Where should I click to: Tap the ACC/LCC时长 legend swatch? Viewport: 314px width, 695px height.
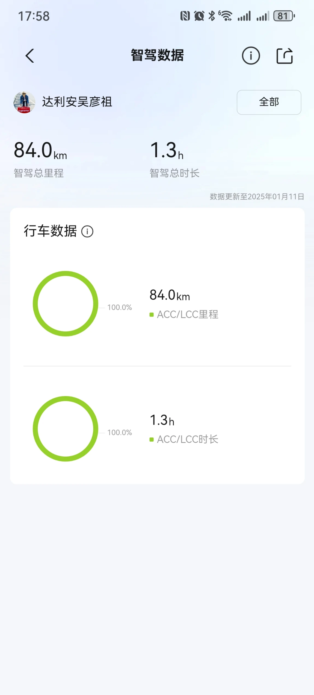pyautogui.click(x=152, y=440)
